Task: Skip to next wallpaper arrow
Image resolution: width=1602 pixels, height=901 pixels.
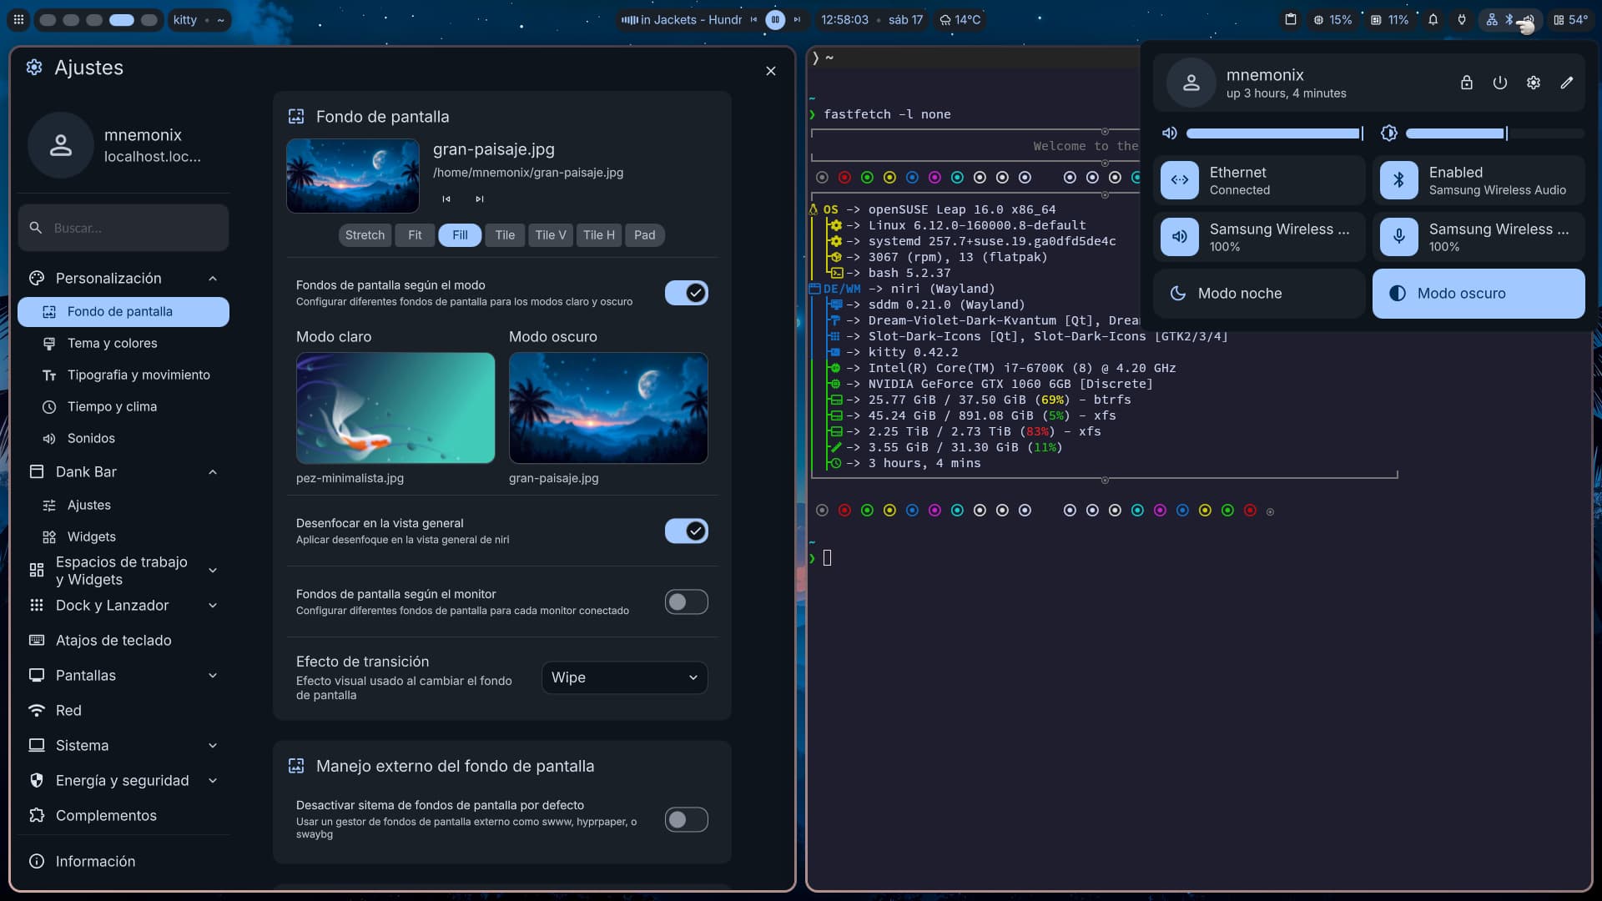Action: [479, 199]
